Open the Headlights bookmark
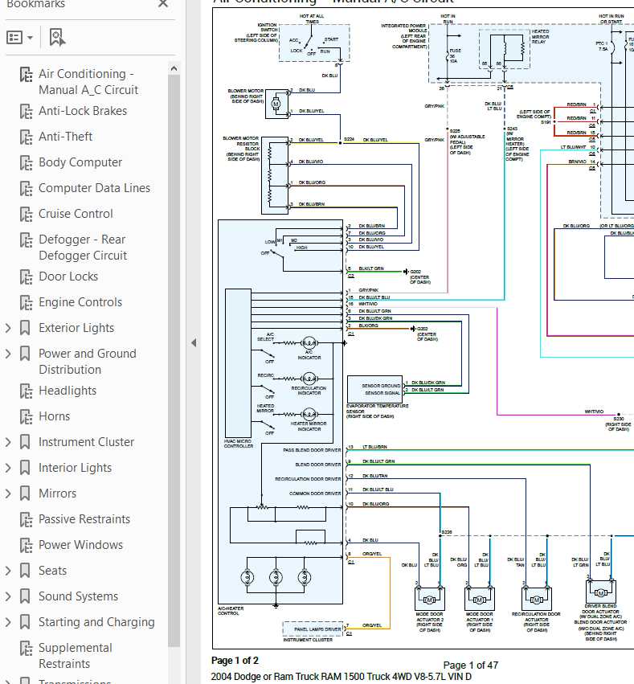 [67, 391]
